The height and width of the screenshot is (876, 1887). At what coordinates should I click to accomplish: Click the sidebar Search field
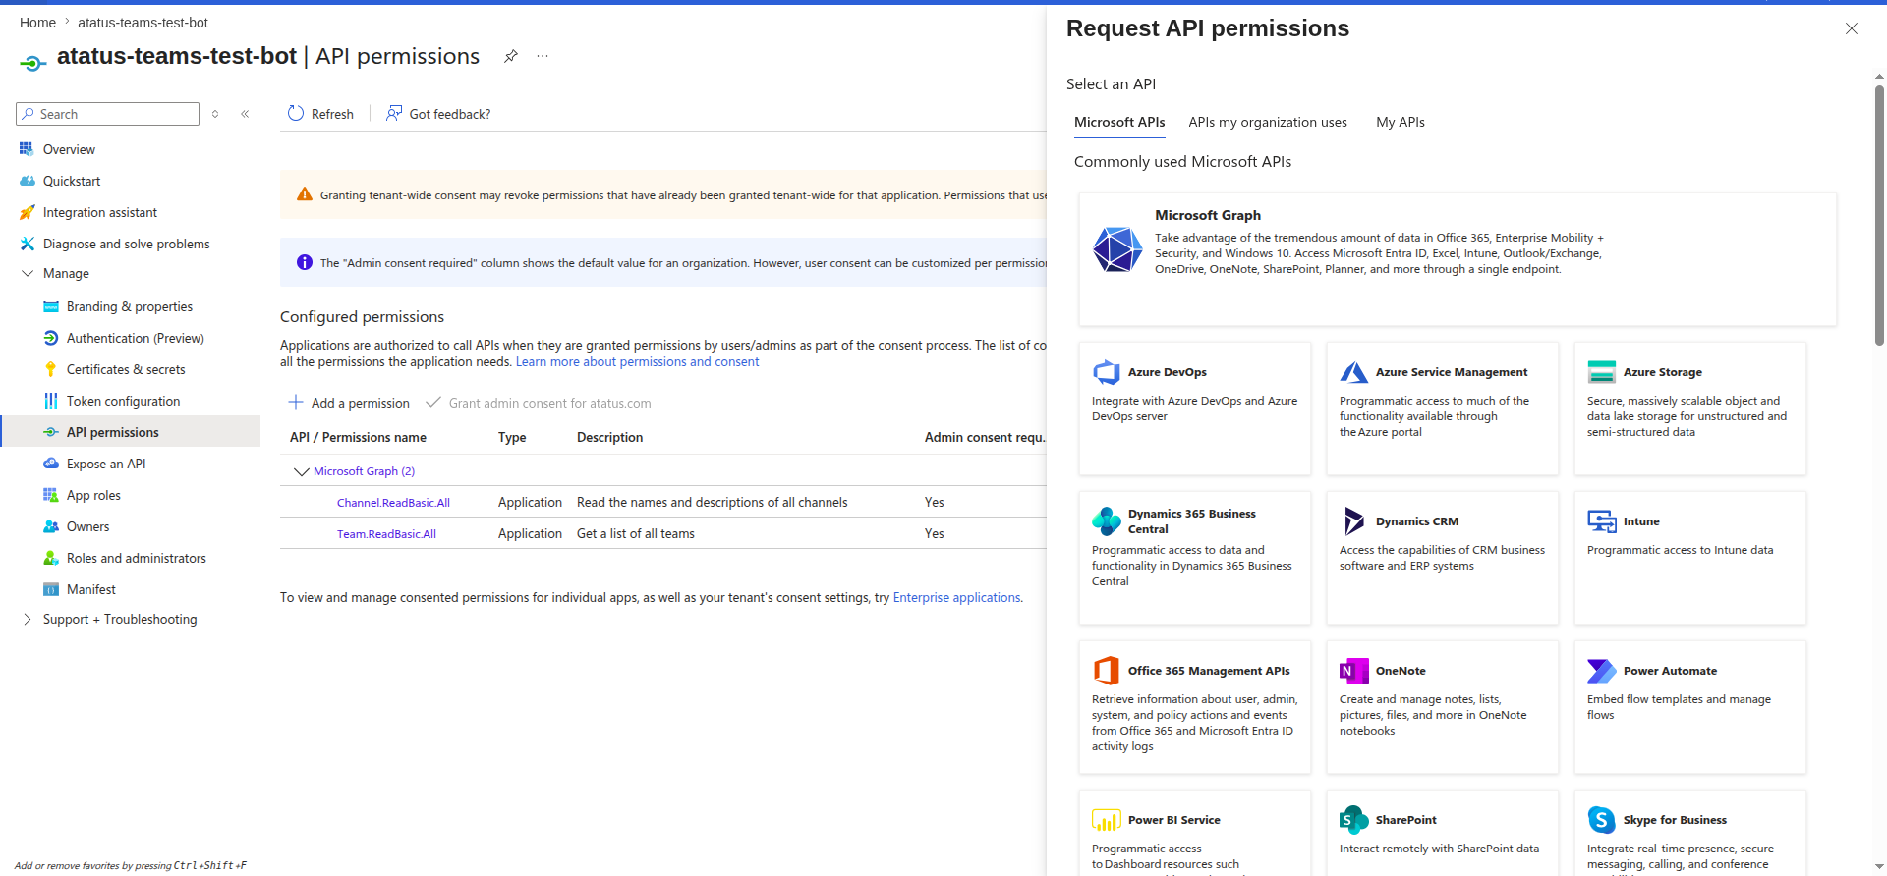[x=107, y=114]
